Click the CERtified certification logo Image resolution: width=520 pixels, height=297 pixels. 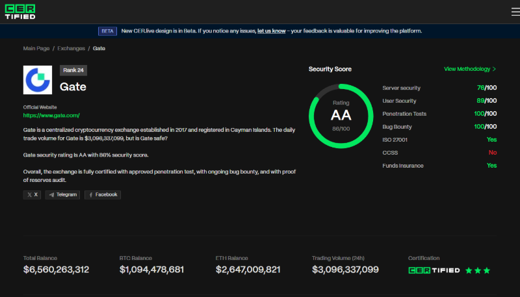(x=434, y=270)
